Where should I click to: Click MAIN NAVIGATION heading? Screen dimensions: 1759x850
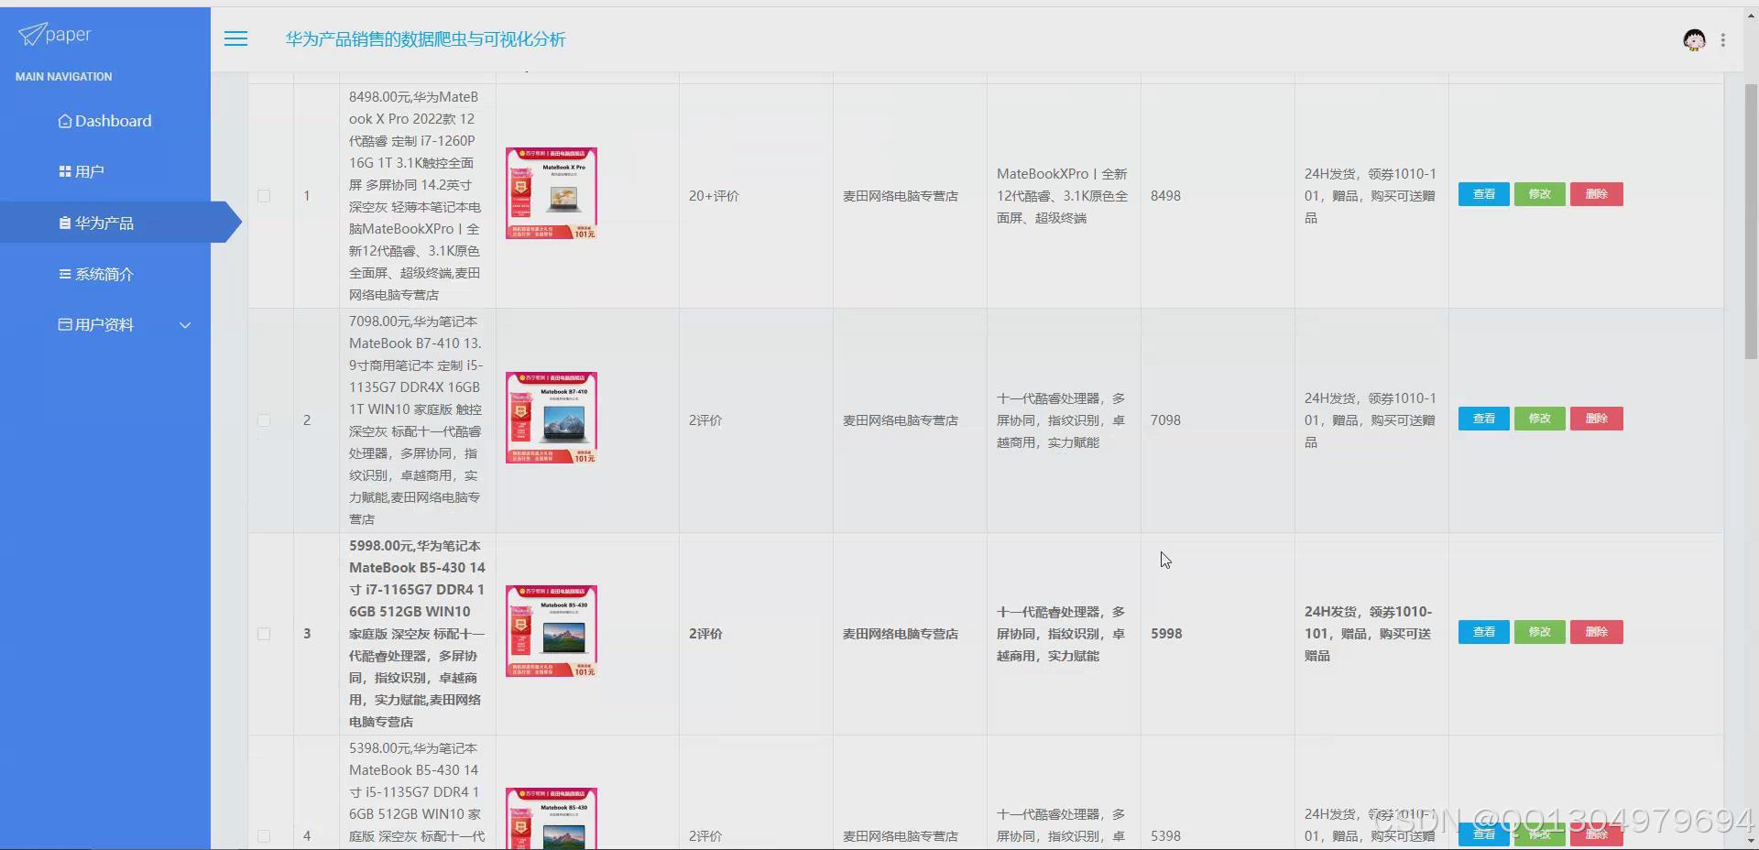[x=64, y=77]
